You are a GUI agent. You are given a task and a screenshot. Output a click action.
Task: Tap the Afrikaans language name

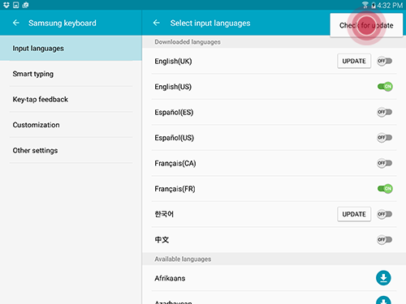tap(170, 278)
